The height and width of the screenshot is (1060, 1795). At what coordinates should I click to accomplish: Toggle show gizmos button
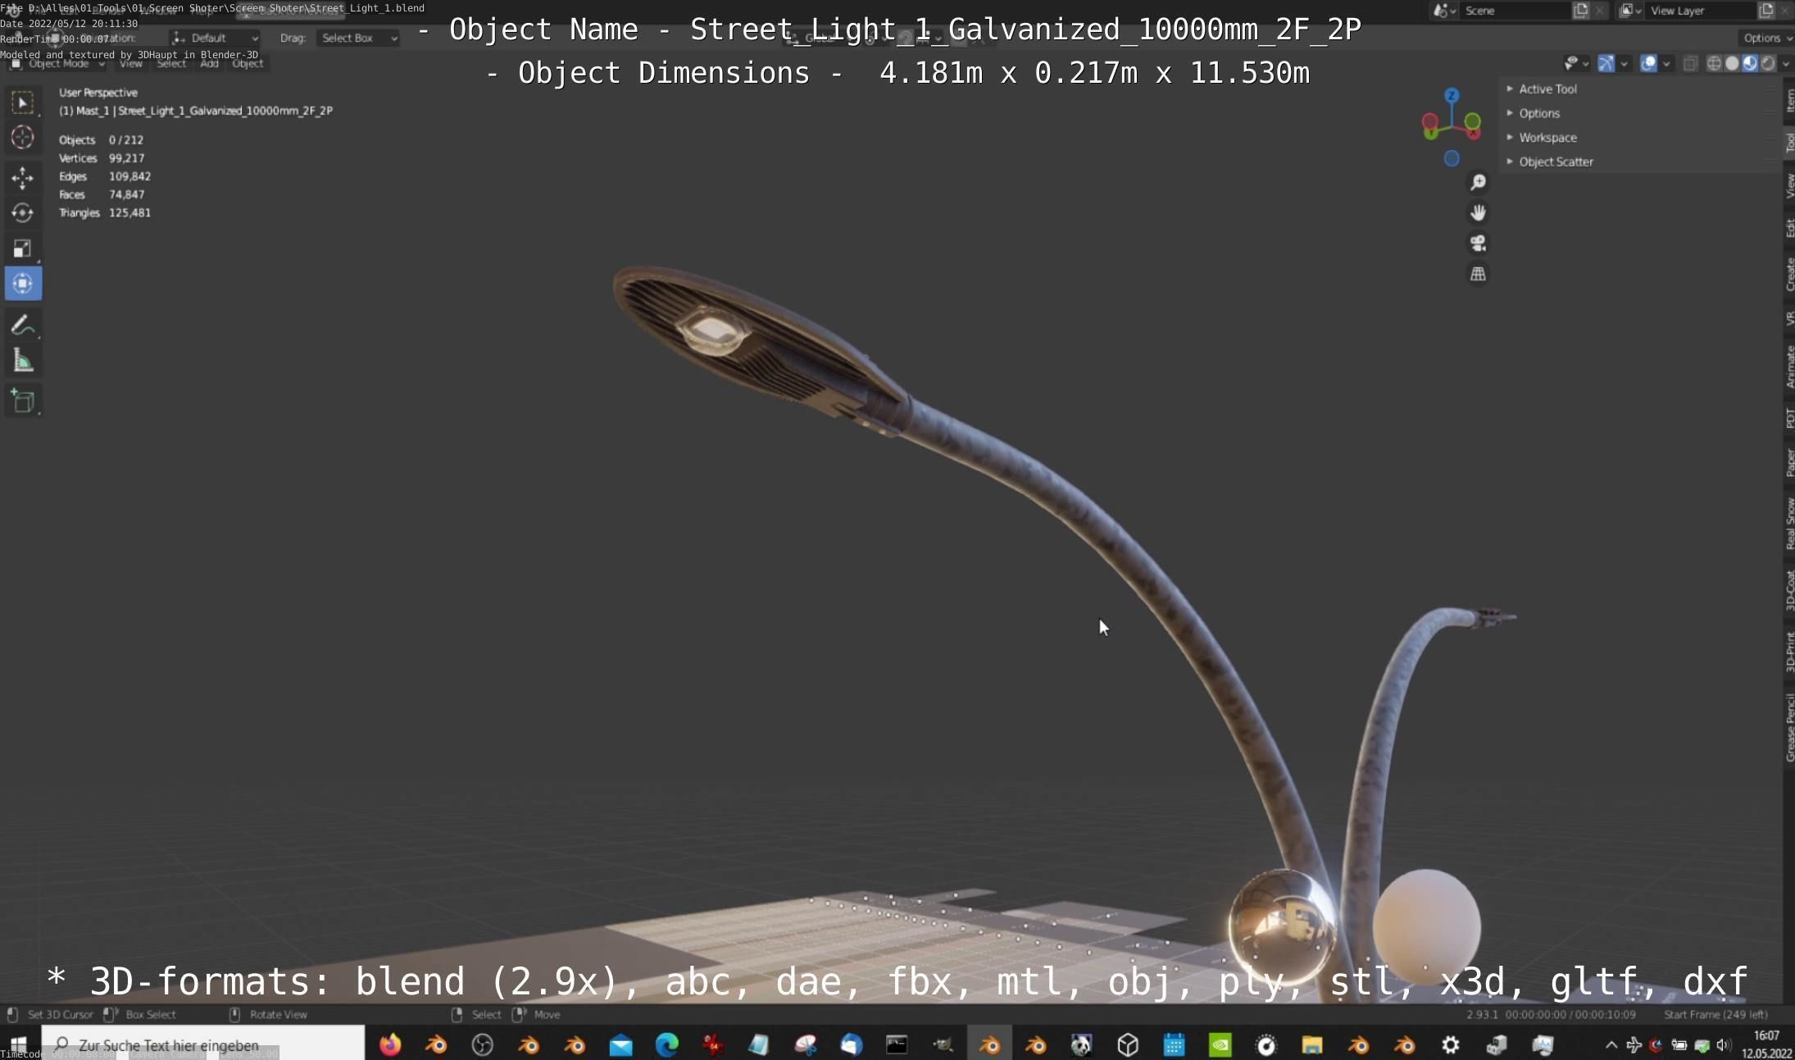pos(1606,63)
